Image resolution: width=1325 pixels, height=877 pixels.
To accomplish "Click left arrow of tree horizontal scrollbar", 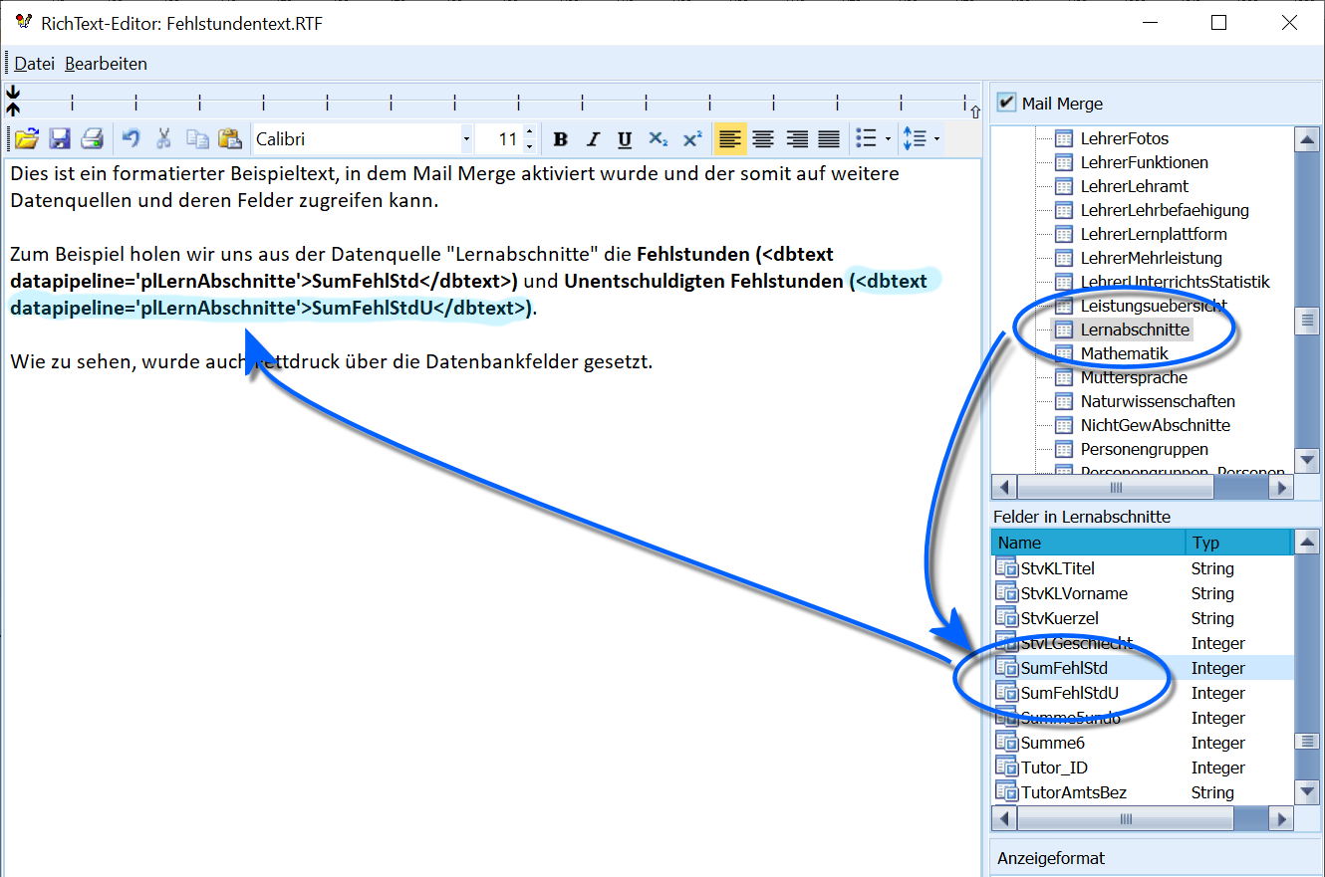I will click(1005, 488).
